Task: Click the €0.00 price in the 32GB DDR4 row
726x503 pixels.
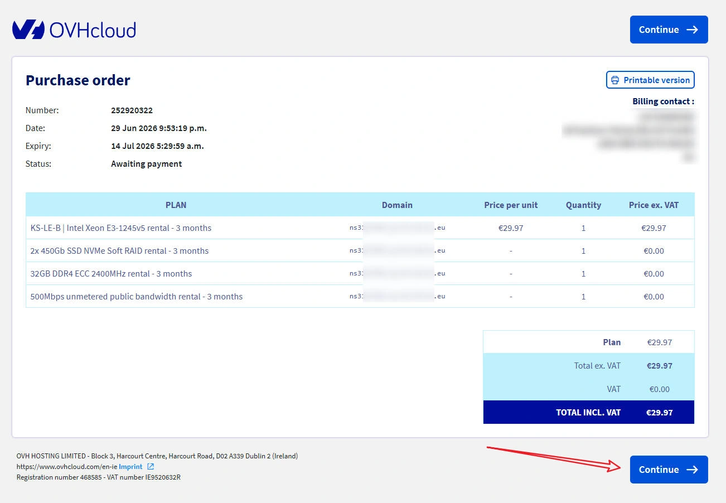Action: click(654, 274)
